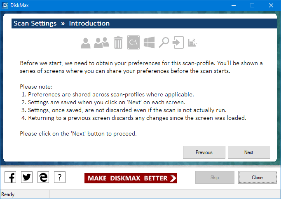Click the Introduction heading text
This screenshot has height=199, width=281.
tap(89, 23)
